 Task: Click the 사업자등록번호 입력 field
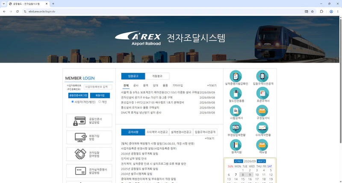pos(98,87)
